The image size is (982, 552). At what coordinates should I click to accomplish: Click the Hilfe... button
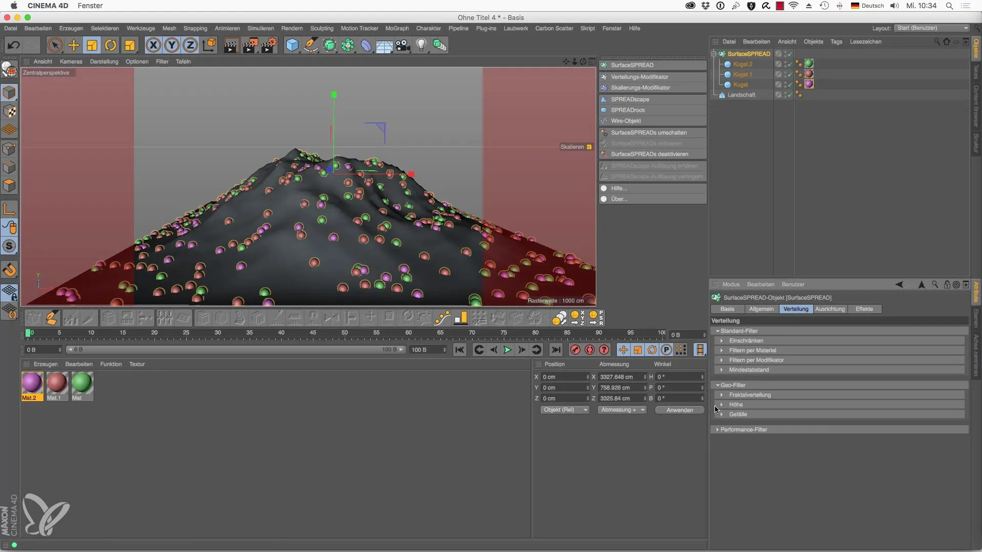pos(653,189)
